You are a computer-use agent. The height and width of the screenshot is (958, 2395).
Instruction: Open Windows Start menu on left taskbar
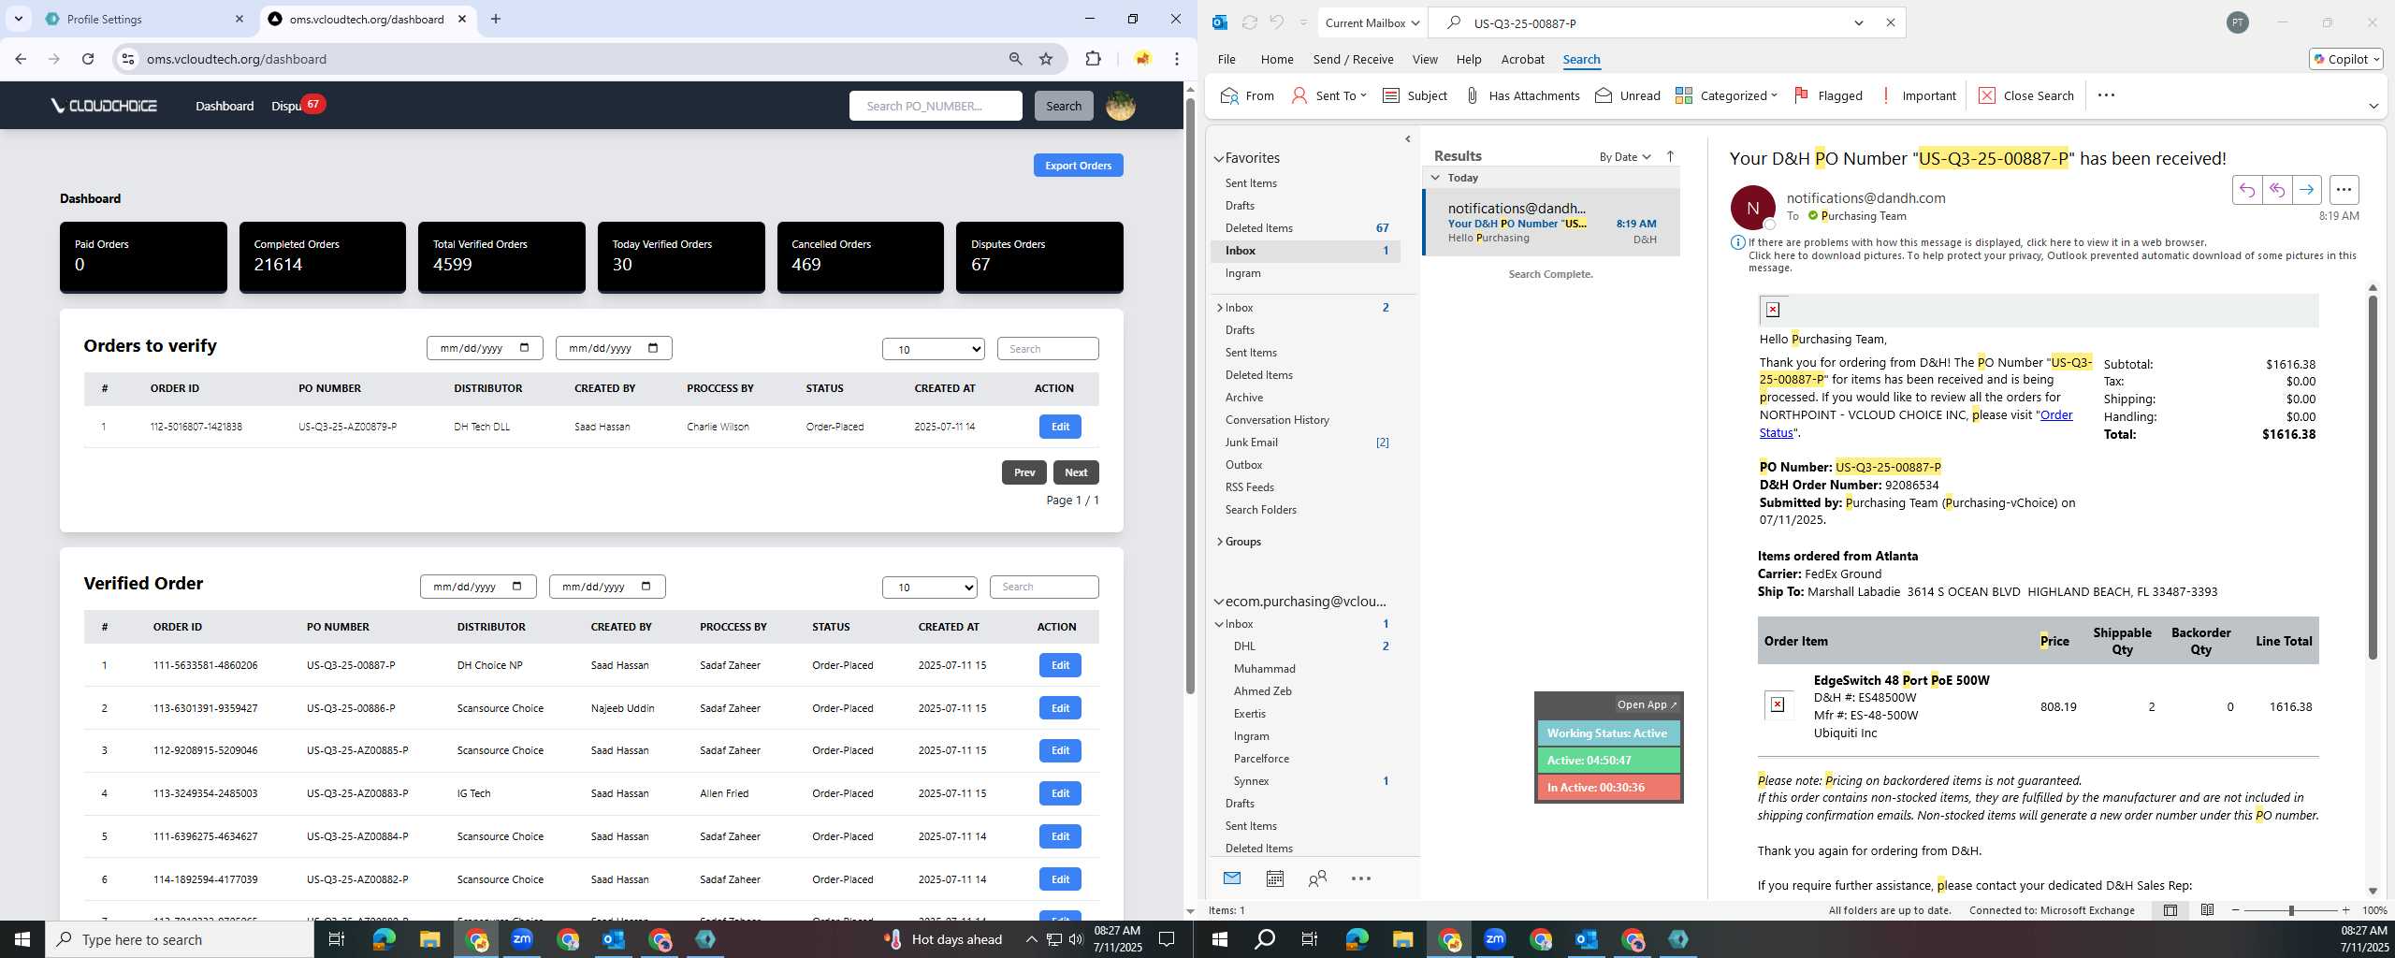(22, 939)
